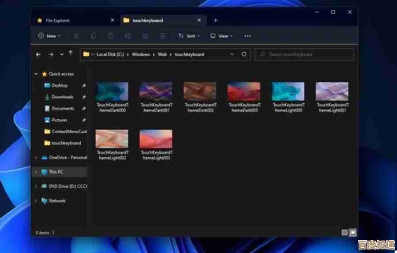This screenshot has height=253, width=397.
Task: Click the Rename icon in toolbar
Action: pyautogui.click(x=128, y=36)
